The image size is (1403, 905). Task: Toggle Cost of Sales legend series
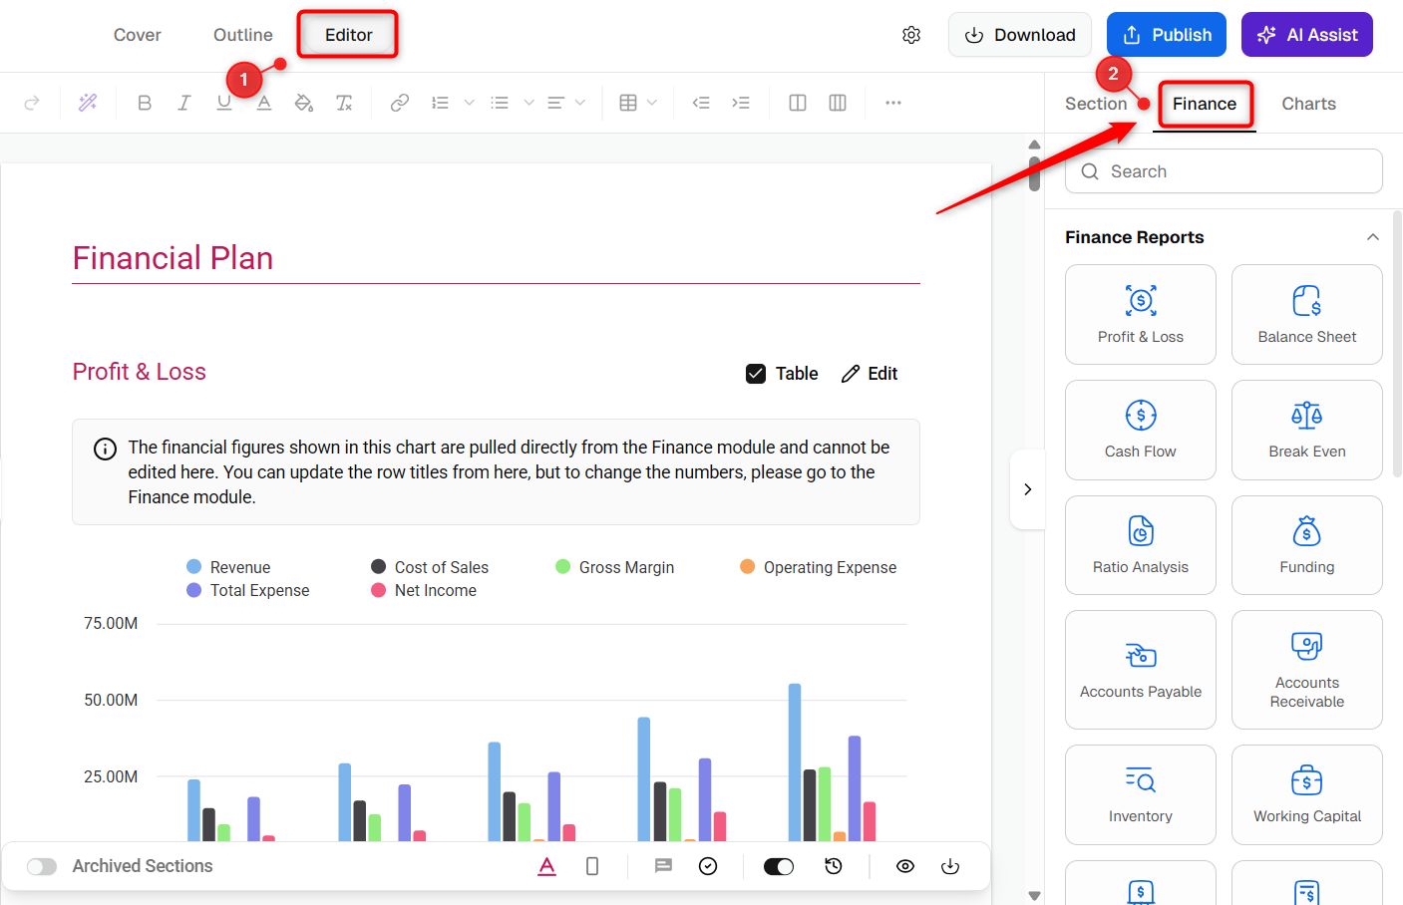click(430, 567)
